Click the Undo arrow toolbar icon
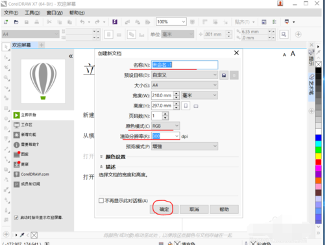Screen dimensions: 333x245 pyautogui.click(x=82, y=22)
